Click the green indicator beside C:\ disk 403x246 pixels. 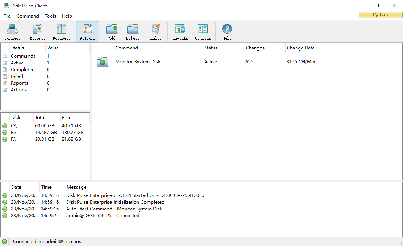(5, 126)
